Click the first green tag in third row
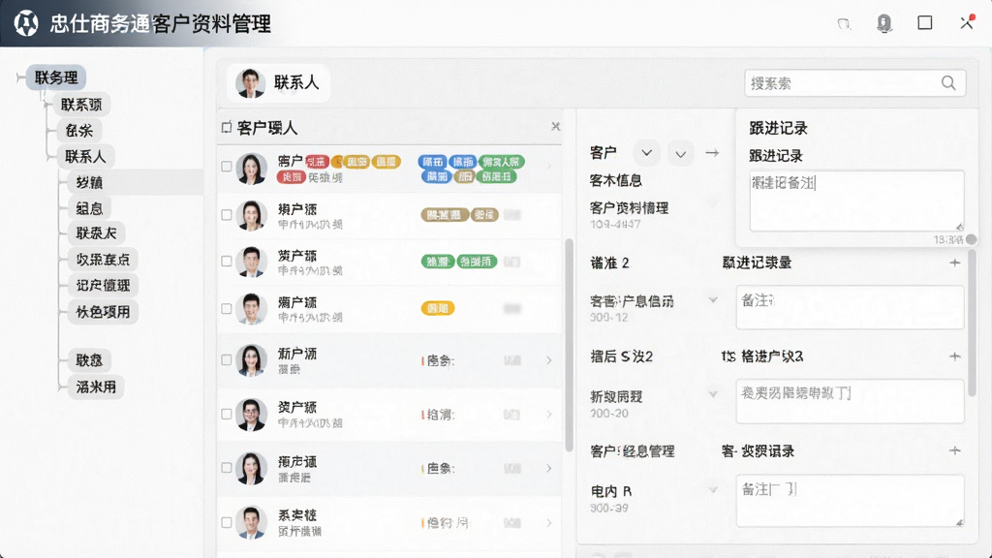The height and width of the screenshot is (558, 992). [x=438, y=262]
